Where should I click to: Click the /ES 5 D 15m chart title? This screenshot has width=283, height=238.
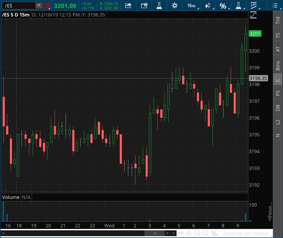(16, 15)
